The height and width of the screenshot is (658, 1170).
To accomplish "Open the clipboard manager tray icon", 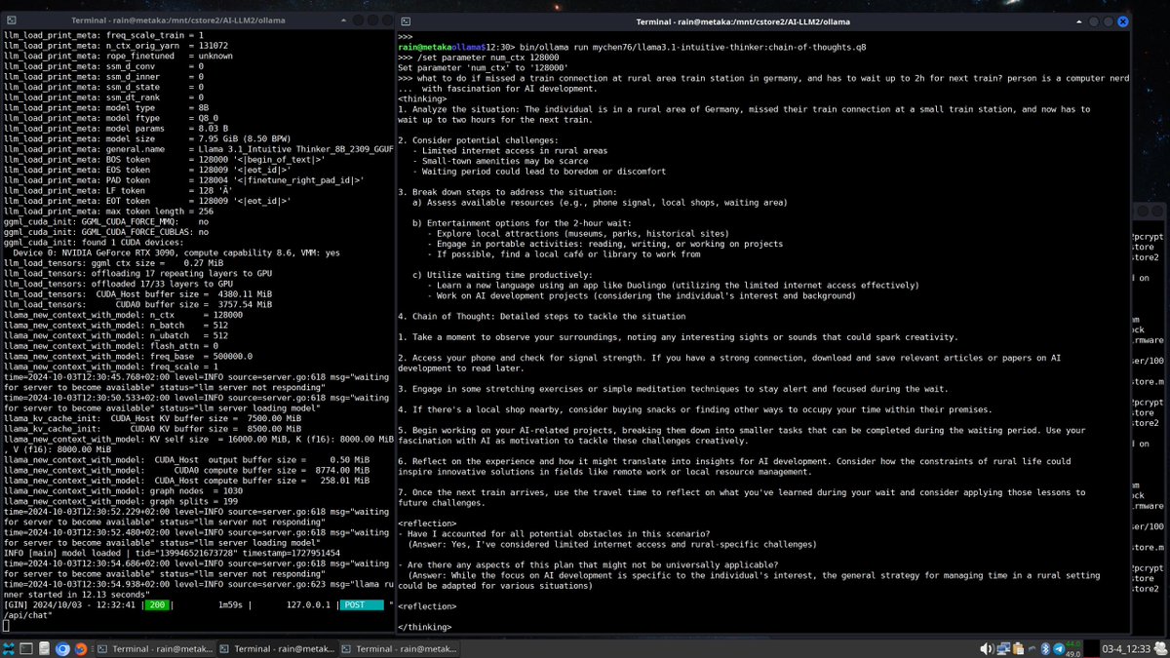I will 1018,648.
